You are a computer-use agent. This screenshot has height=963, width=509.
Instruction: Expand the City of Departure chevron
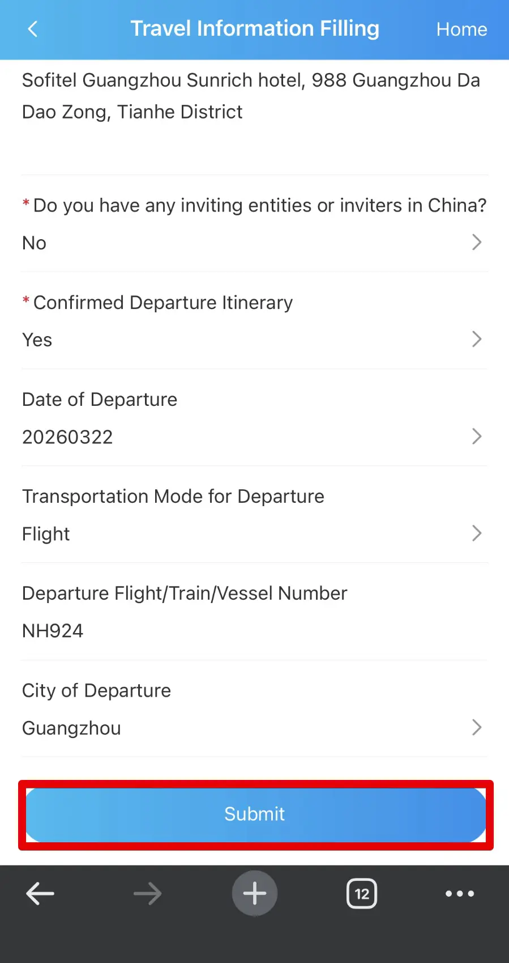pyautogui.click(x=477, y=728)
